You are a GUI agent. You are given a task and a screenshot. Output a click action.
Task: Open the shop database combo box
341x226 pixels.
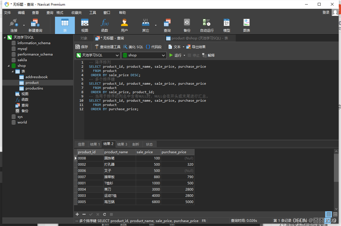[x=144, y=55]
